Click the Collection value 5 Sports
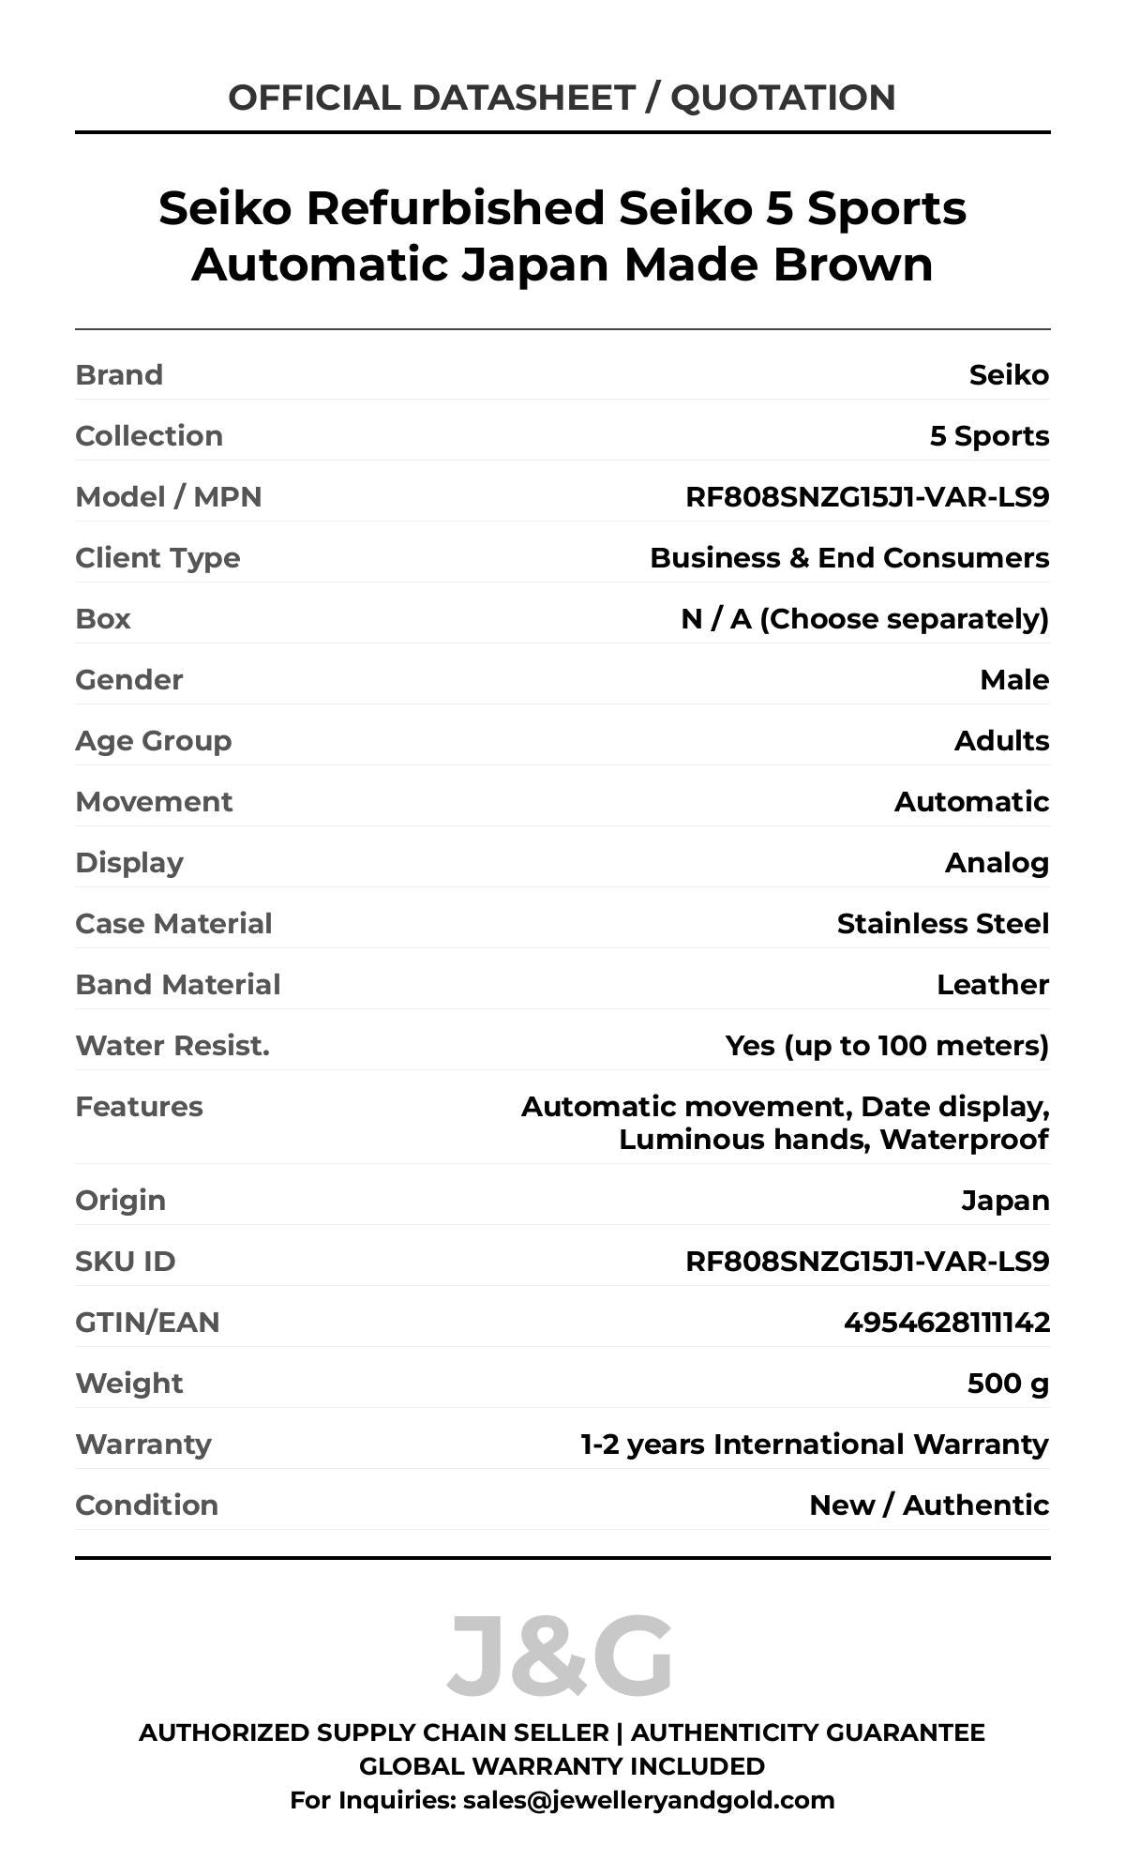Image resolution: width=1125 pixels, height=1876 pixels. click(989, 435)
